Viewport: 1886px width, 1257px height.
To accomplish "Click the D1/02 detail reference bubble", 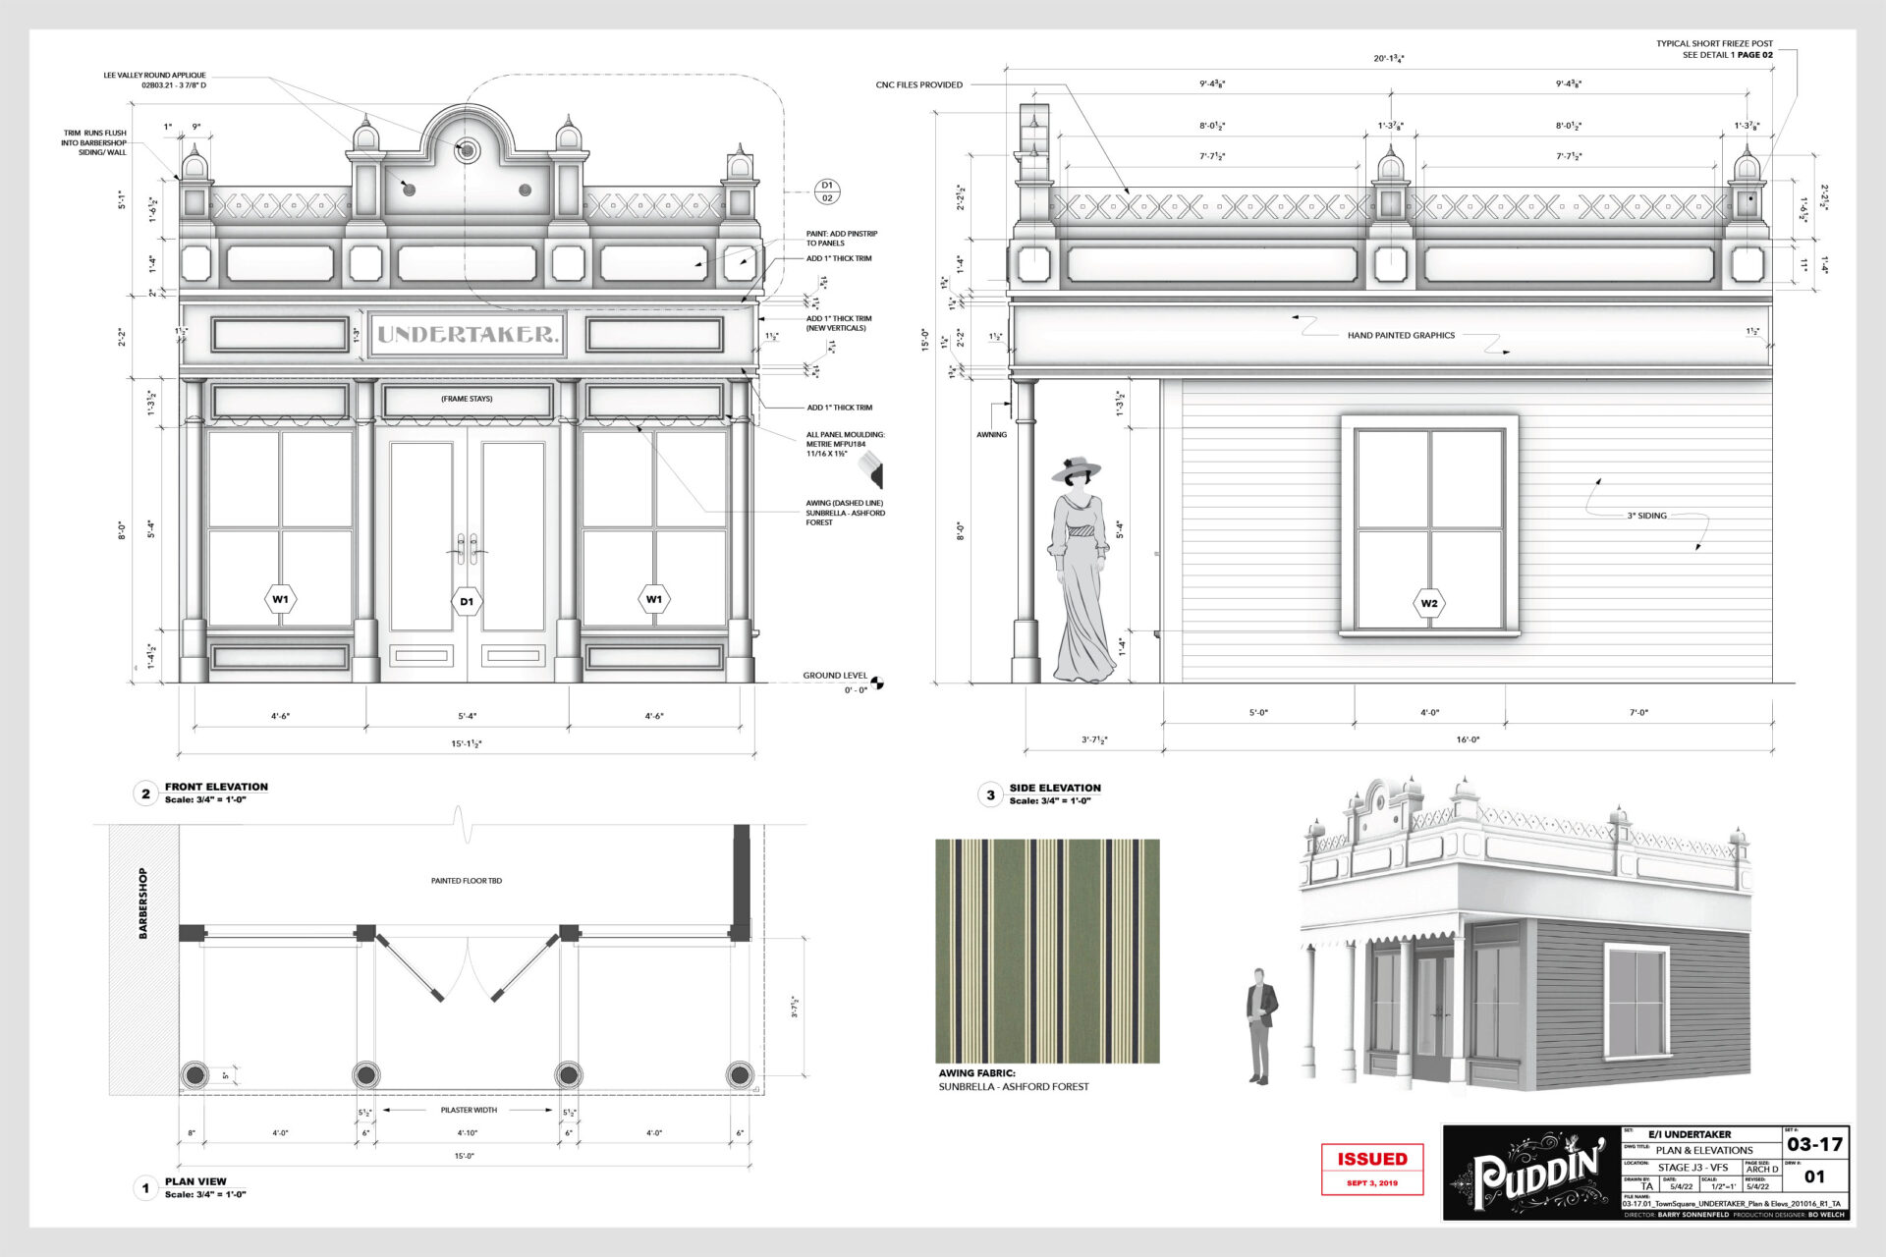I will 827,191.
